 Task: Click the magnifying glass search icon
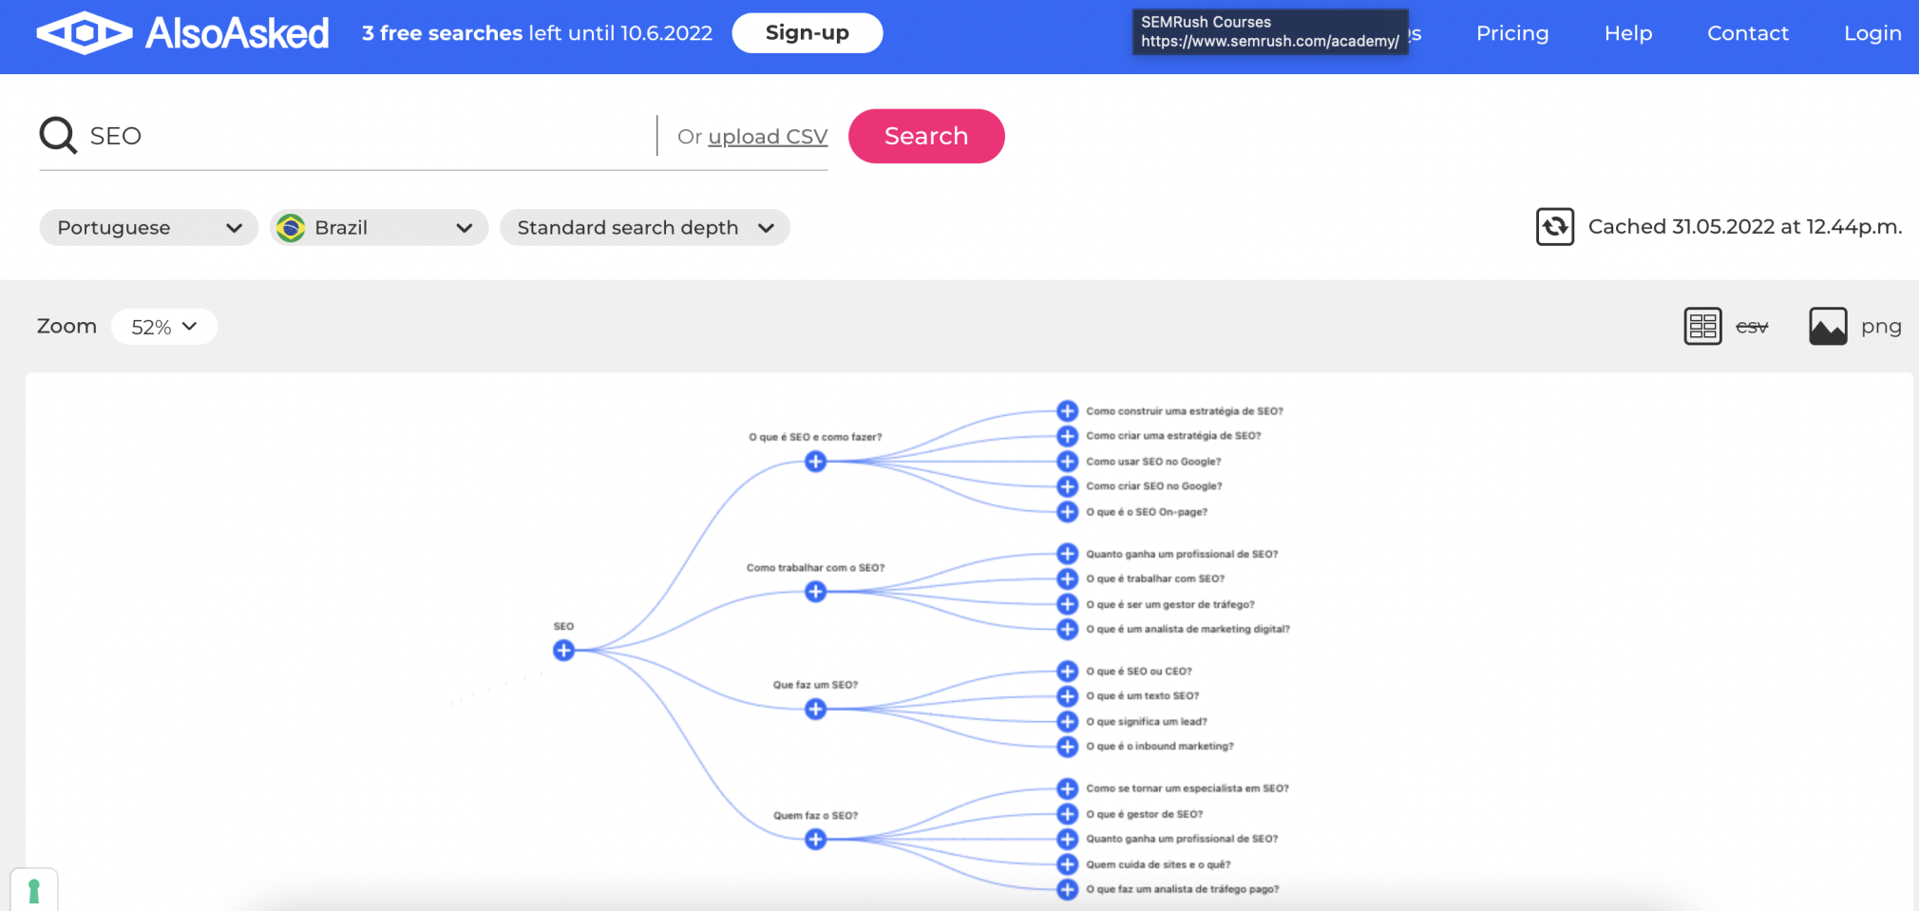58,136
